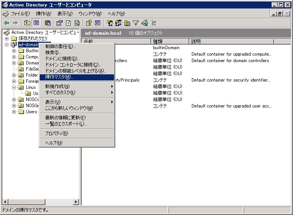Sort by the 種類 column header

[170, 41]
